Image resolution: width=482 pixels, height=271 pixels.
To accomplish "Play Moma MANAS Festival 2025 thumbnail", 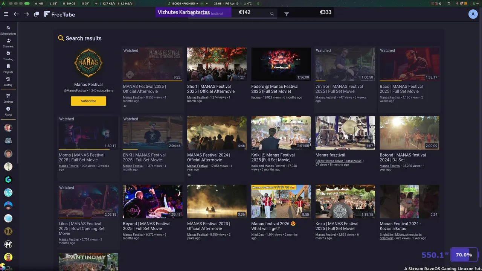I will tap(88, 133).
